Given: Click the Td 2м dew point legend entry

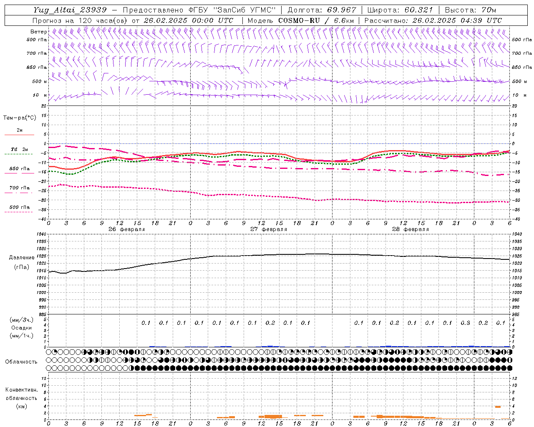Looking at the screenshot, I should (20, 149).
